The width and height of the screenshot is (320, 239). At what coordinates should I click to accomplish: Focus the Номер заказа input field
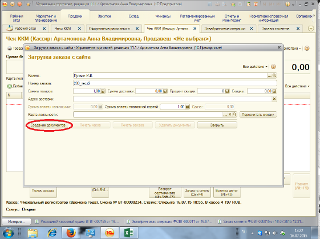(x=175, y=83)
